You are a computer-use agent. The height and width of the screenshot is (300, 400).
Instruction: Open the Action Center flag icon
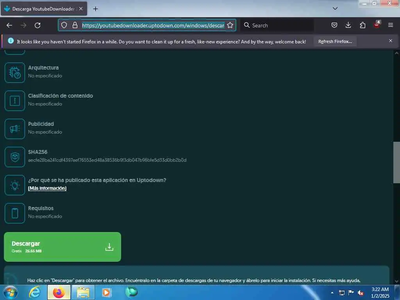[351, 293]
